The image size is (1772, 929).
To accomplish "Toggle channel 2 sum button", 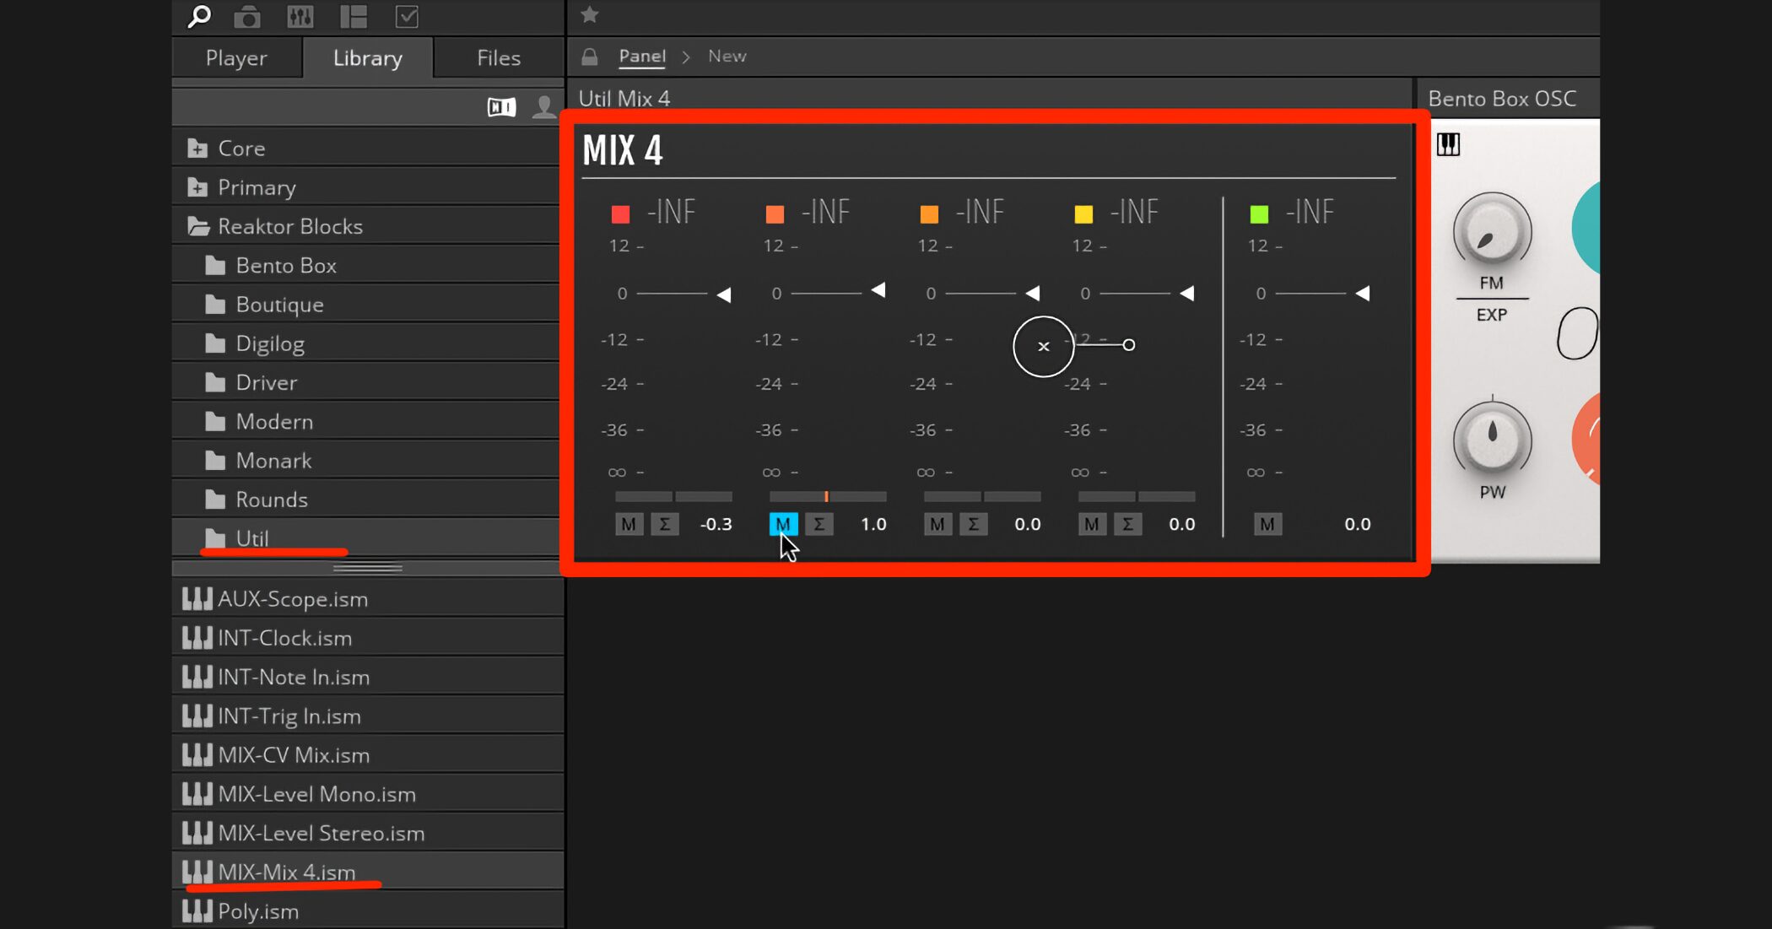I will 819,524.
